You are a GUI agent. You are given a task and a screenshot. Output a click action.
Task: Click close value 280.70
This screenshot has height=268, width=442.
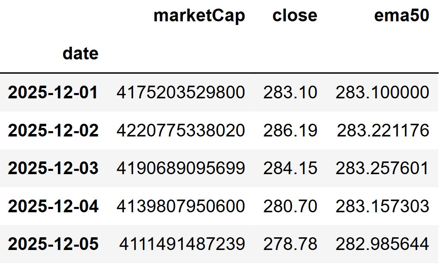point(290,206)
